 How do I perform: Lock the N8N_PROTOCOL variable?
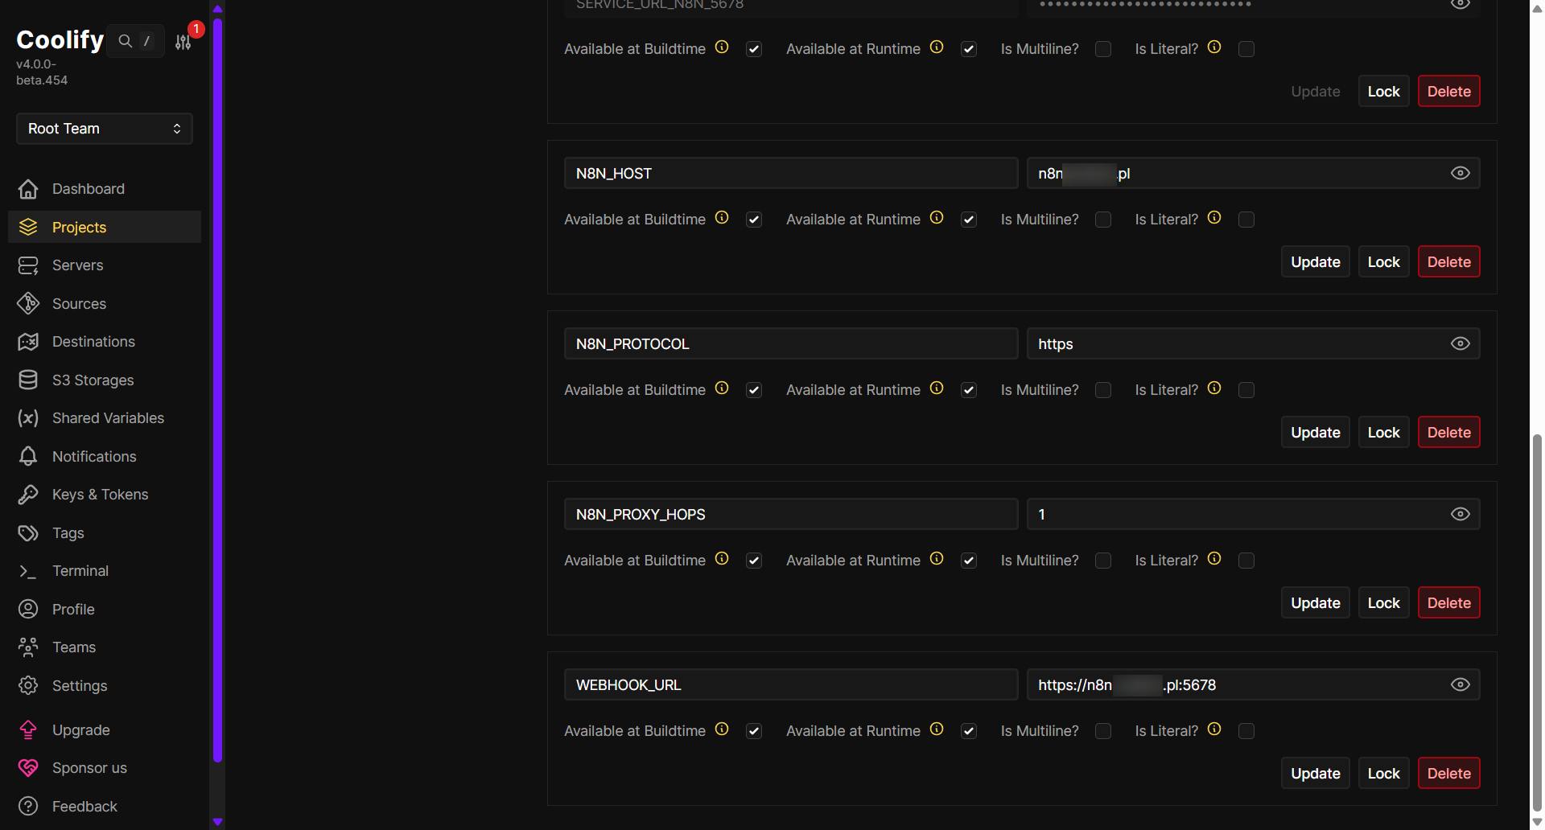click(x=1384, y=433)
